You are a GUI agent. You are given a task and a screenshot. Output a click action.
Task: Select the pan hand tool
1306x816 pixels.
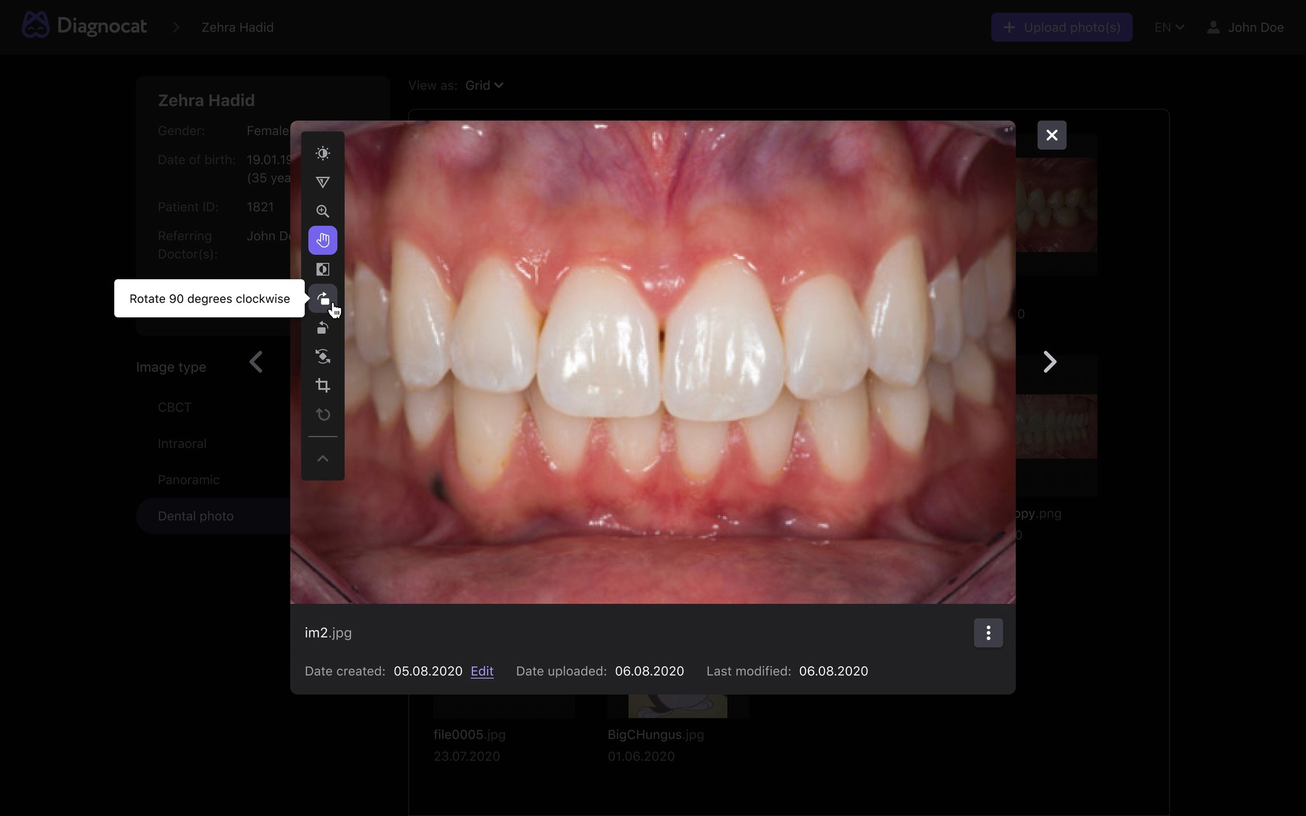pos(323,240)
